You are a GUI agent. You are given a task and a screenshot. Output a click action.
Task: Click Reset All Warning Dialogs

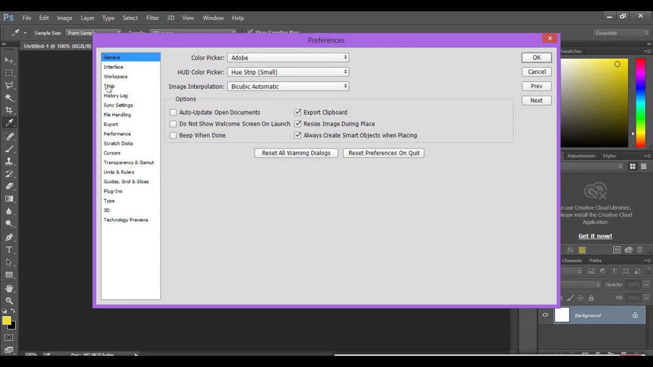[296, 153]
